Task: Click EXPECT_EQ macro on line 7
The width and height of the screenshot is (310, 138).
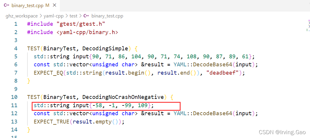Action: click(x=49, y=73)
